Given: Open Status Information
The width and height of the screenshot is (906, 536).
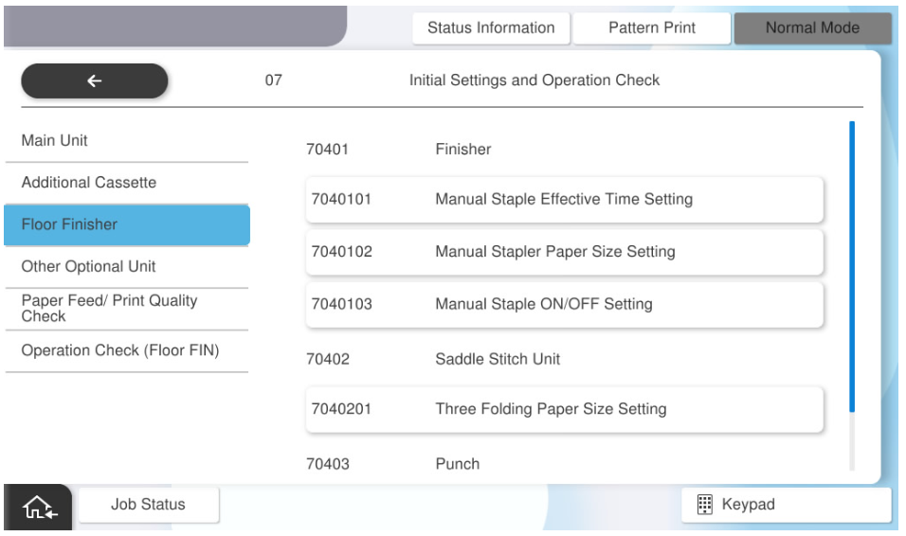Looking at the screenshot, I should (490, 28).
